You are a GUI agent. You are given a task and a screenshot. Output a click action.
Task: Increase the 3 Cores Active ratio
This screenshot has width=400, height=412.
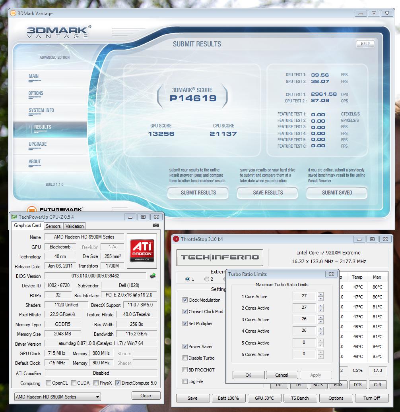[x=320, y=318]
